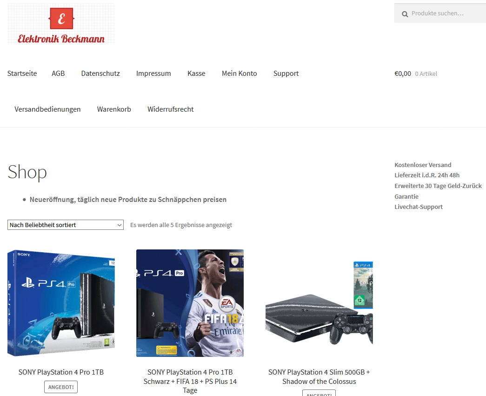The width and height of the screenshot is (486, 396).
Task: Click the PS4 Slim console image
Action: [319, 303]
